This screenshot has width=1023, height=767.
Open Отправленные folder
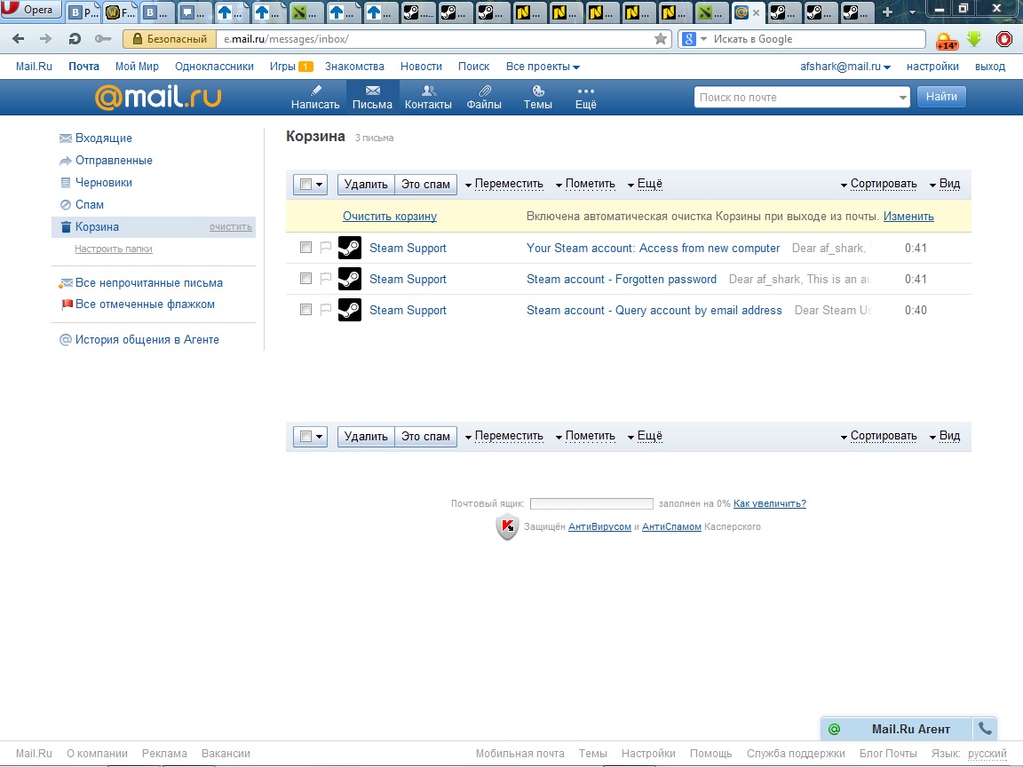[x=114, y=161]
